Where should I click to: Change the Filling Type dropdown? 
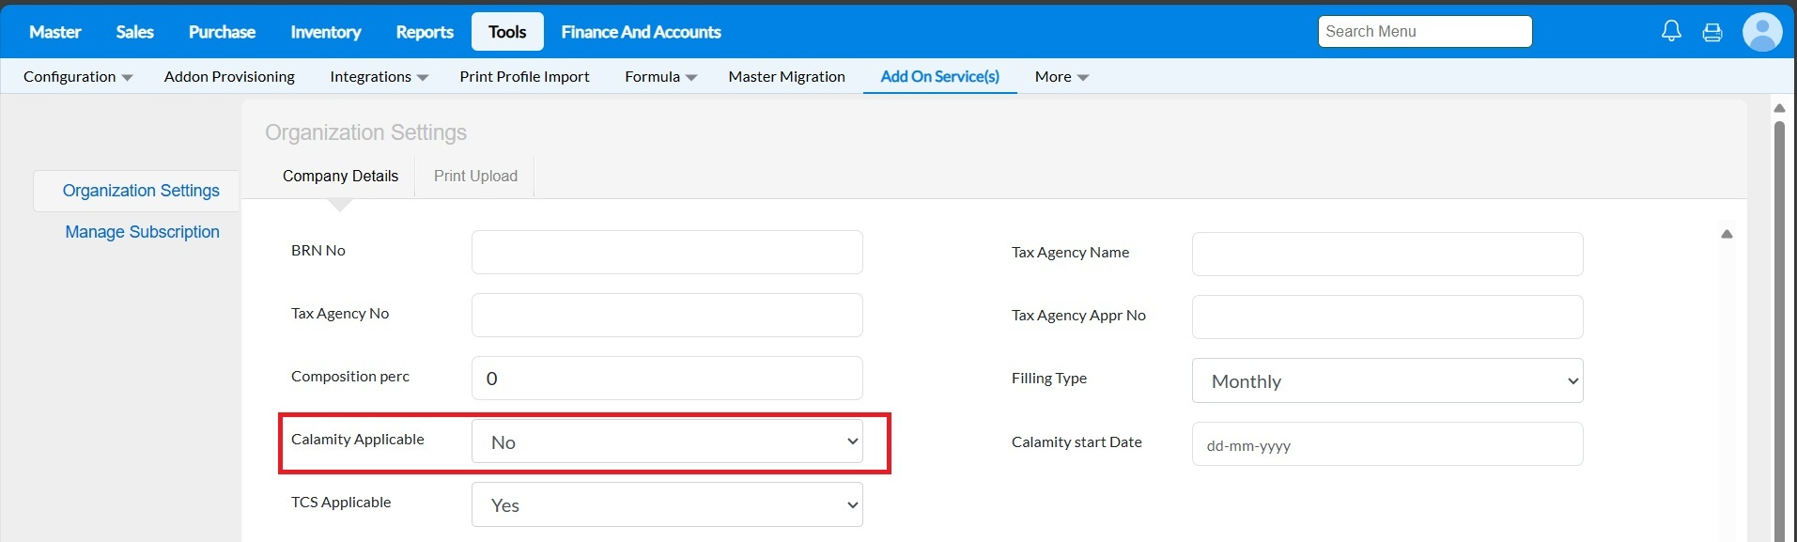[1386, 380]
